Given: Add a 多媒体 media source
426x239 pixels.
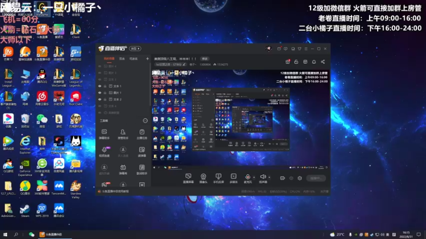Looking at the screenshot, I should pos(233,178).
